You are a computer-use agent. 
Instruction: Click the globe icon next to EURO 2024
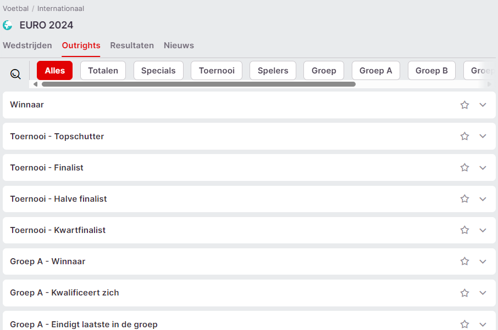8,25
